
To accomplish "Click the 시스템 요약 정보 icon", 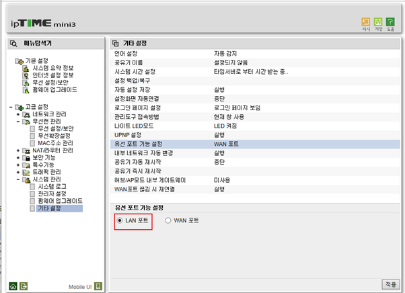I will pyautogui.click(x=26, y=69).
